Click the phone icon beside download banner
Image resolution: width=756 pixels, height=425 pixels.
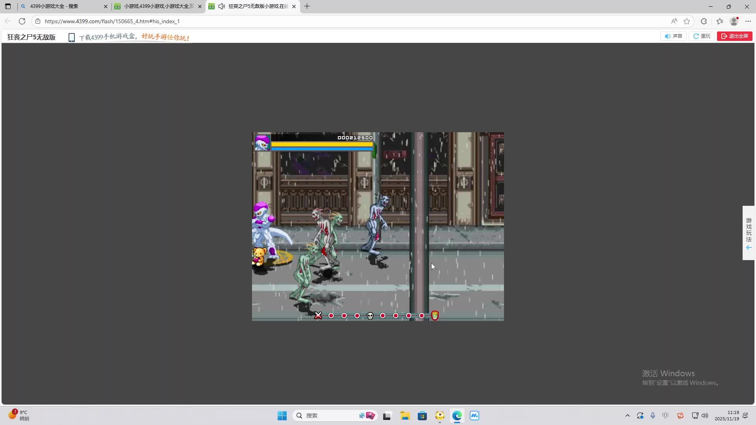71,37
